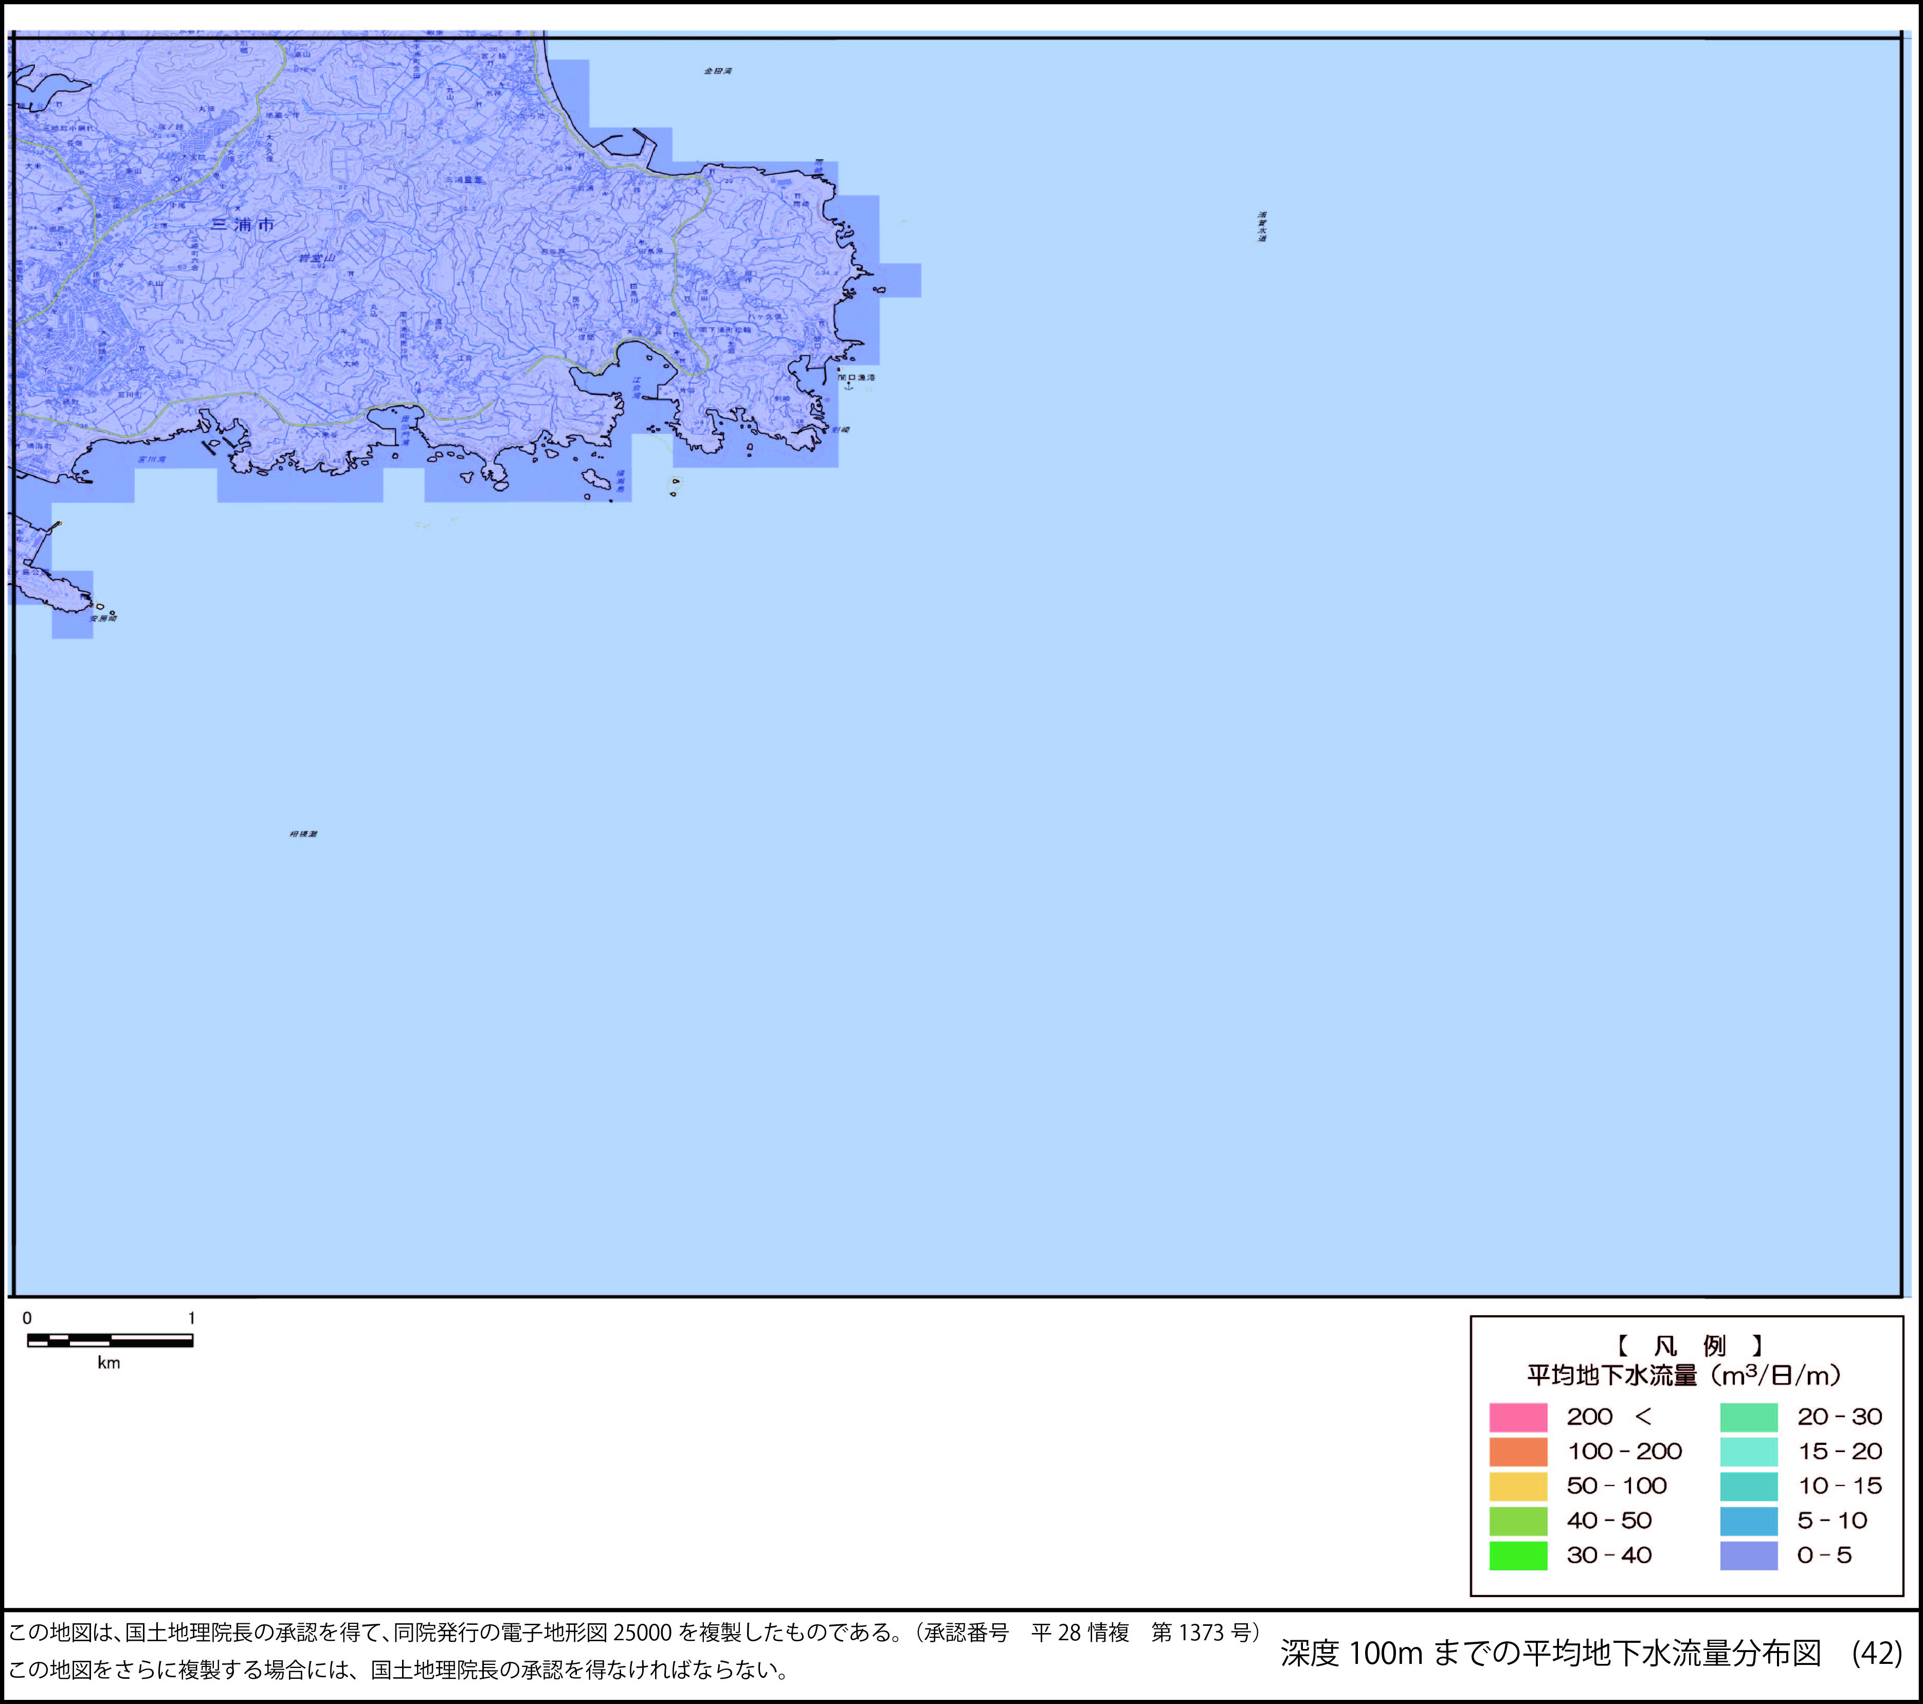Click the '江奈湾' bay label

pyautogui.click(x=637, y=388)
